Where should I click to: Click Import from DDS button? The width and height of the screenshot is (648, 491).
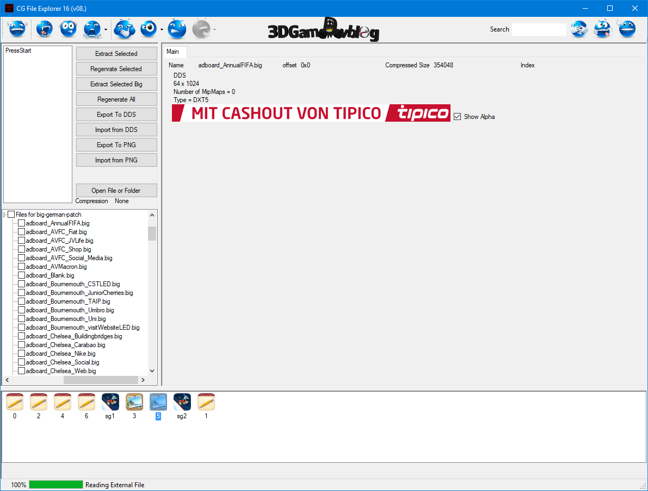coord(116,130)
